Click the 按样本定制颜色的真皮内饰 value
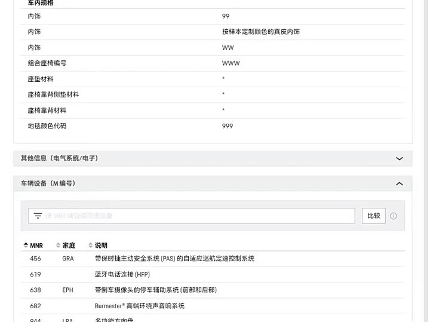 coord(260,32)
